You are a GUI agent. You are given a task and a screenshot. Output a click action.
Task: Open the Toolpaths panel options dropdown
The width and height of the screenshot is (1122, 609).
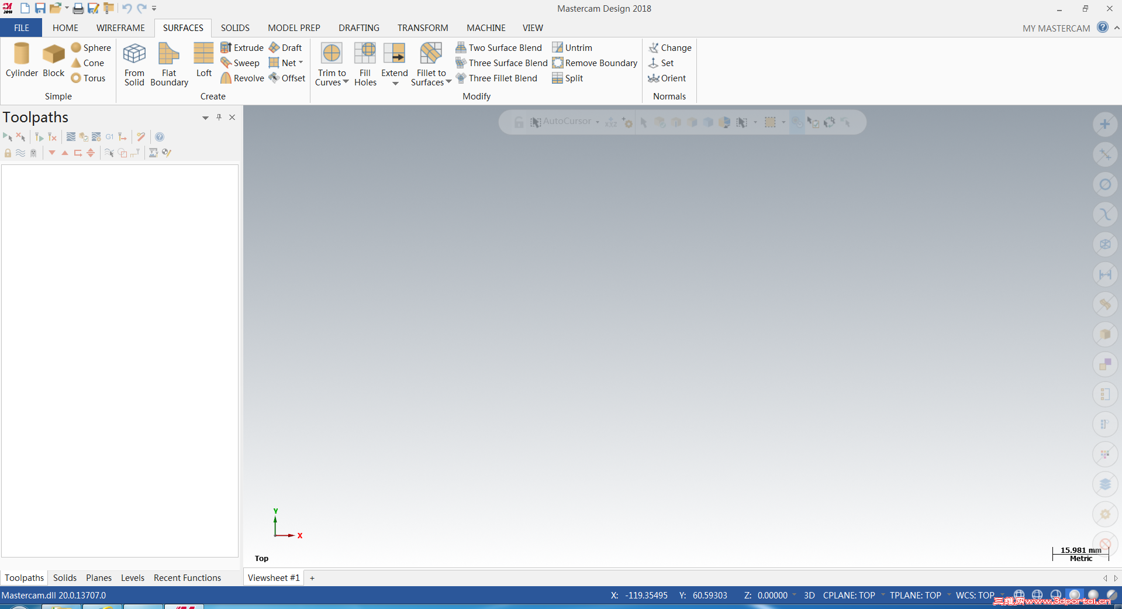click(x=205, y=118)
